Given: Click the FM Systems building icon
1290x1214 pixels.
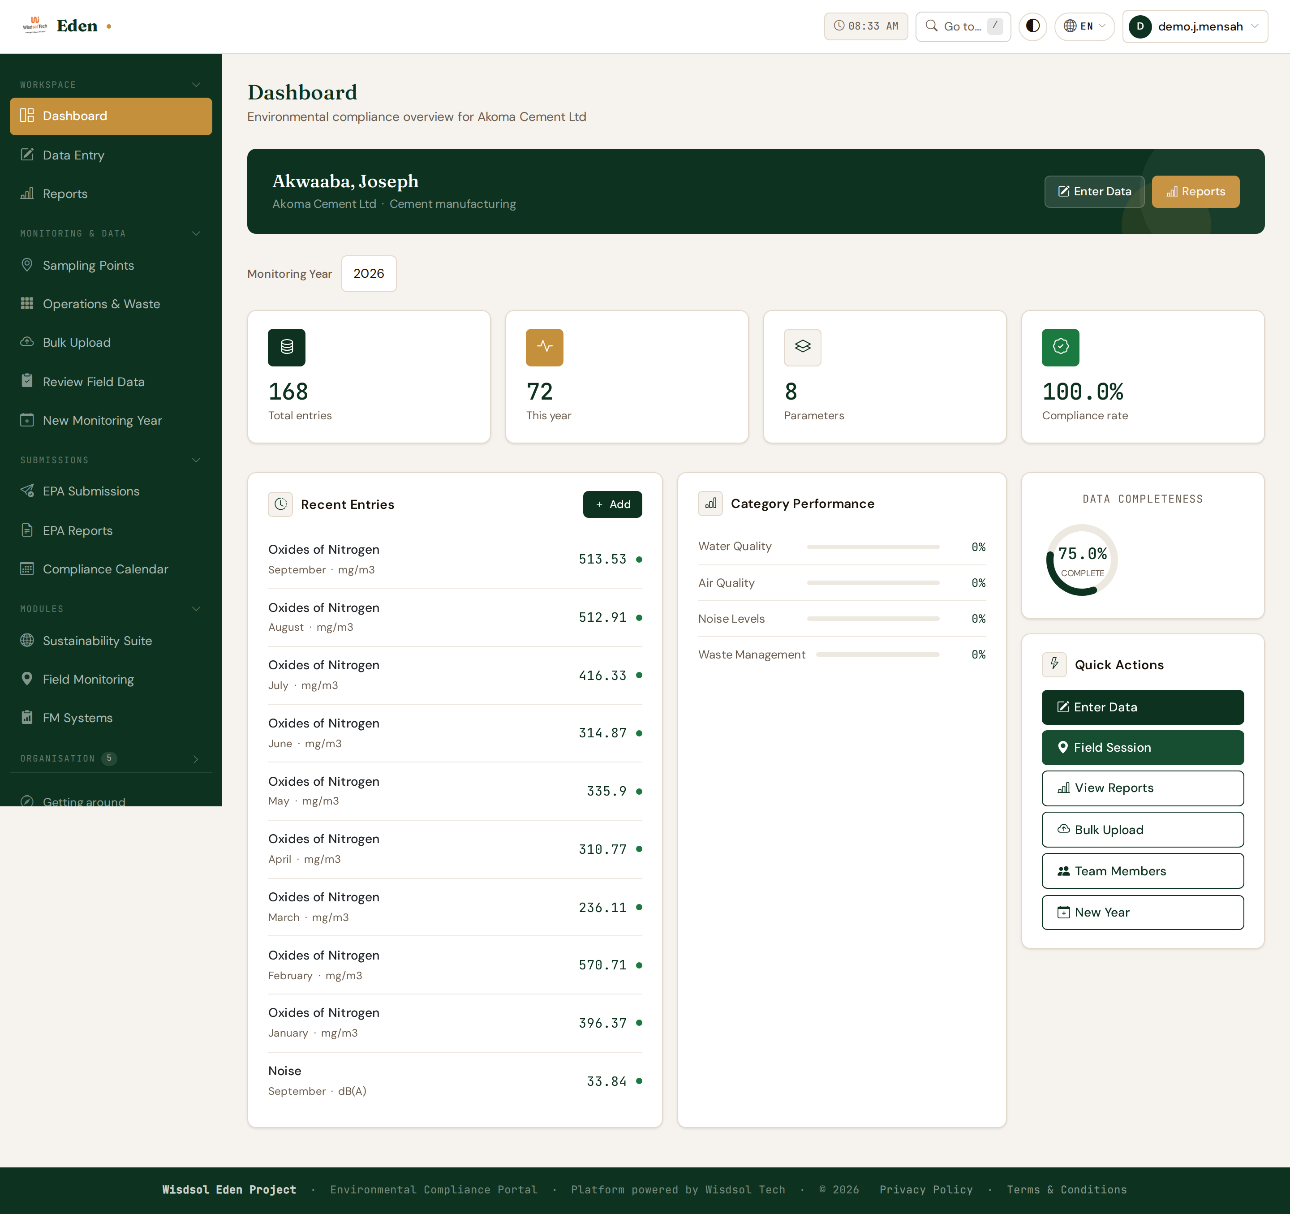Looking at the screenshot, I should click(26, 717).
